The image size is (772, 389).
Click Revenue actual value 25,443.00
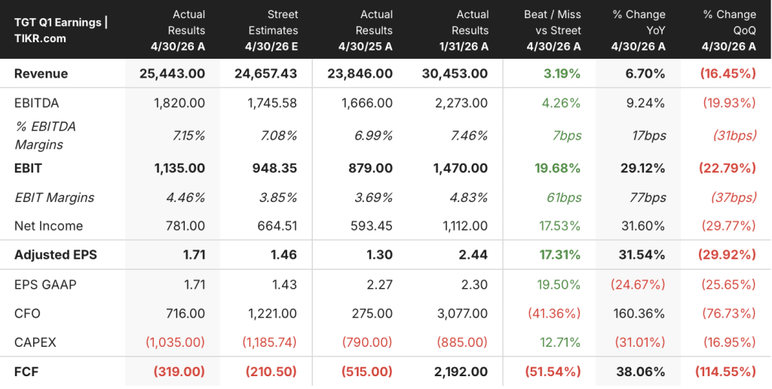point(173,74)
